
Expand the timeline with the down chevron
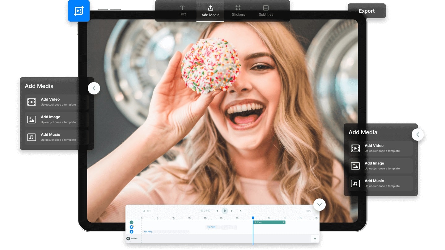coord(319,205)
